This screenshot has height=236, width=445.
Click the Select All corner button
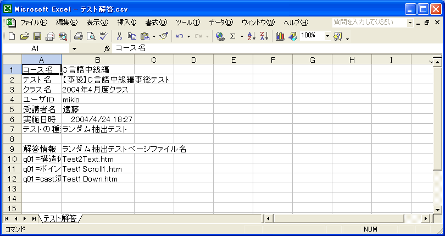12,60
